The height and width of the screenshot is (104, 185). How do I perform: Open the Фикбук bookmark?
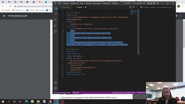click(40, 10)
